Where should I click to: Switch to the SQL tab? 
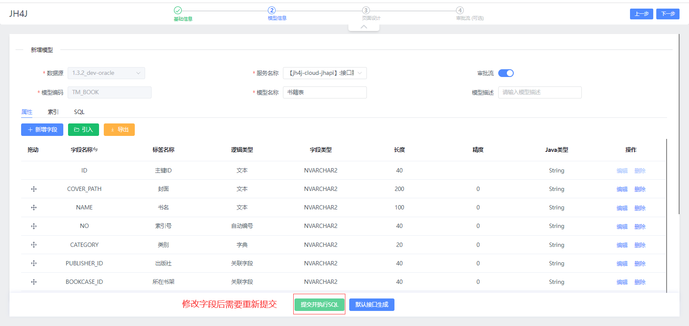point(79,112)
